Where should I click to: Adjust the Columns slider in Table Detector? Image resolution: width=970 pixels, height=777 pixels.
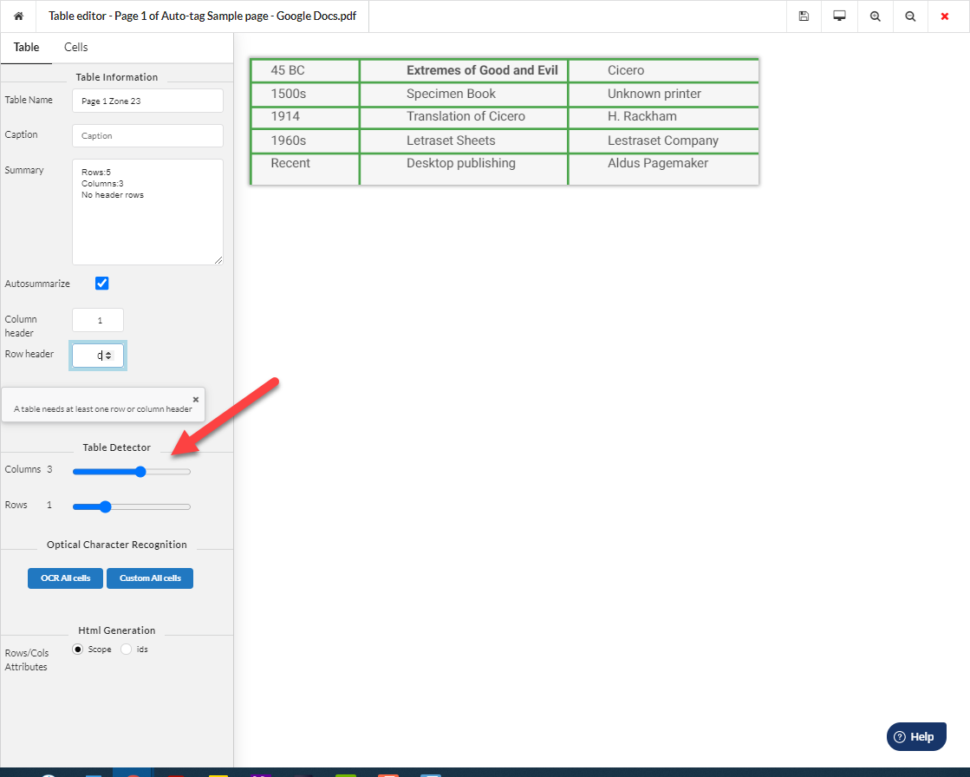click(140, 472)
